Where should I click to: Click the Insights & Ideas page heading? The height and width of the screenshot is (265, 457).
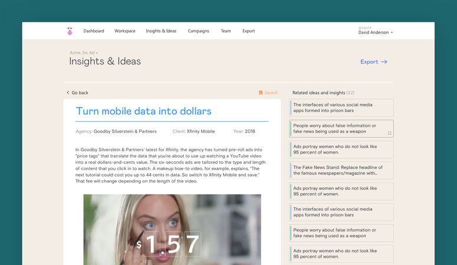point(105,61)
